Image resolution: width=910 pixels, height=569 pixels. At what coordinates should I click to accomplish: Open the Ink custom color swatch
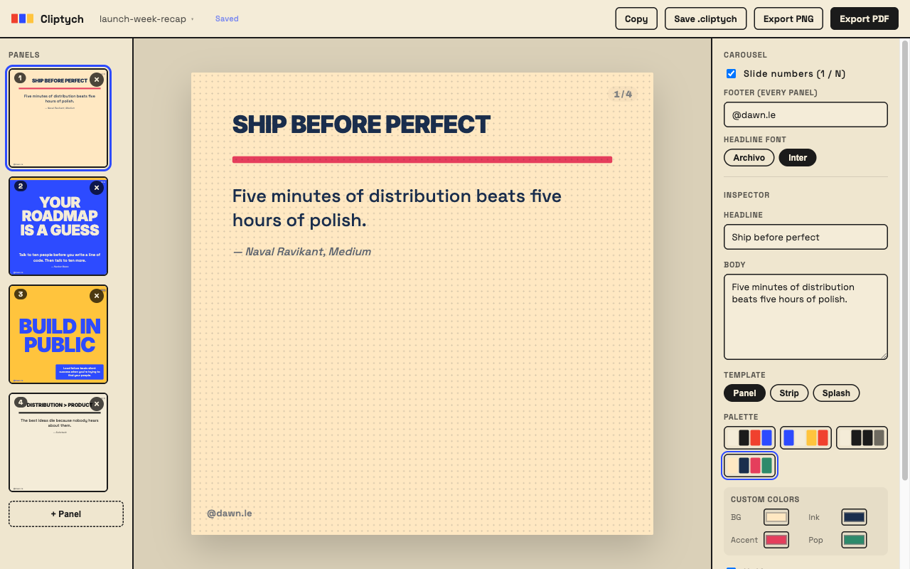(x=854, y=518)
